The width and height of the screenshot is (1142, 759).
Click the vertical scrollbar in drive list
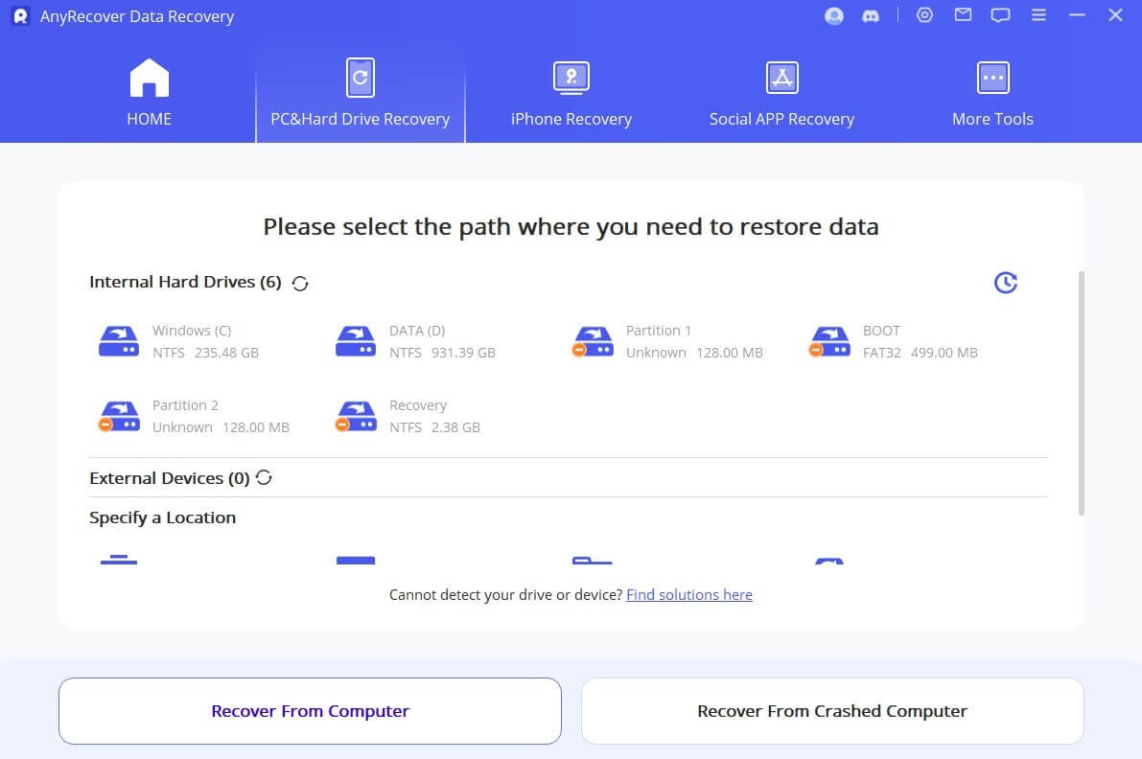1081,393
